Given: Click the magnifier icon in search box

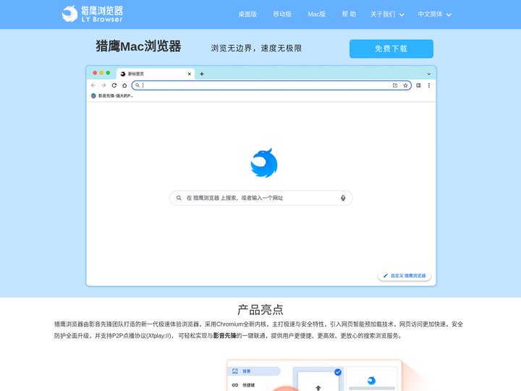Looking at the screenshot, I should tap(179, 198).
